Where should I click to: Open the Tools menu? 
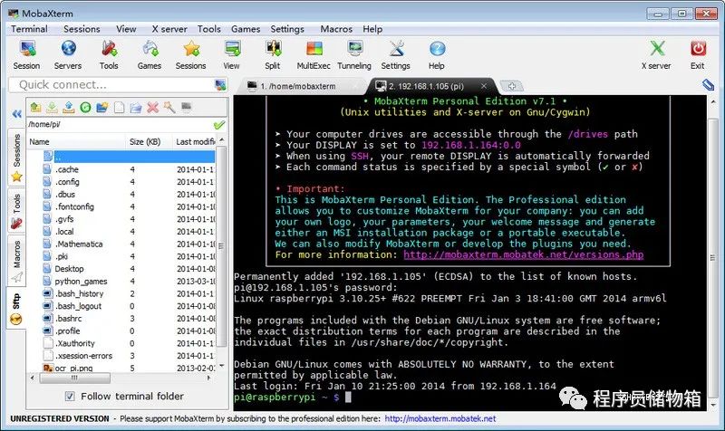[x=209, y=29]
